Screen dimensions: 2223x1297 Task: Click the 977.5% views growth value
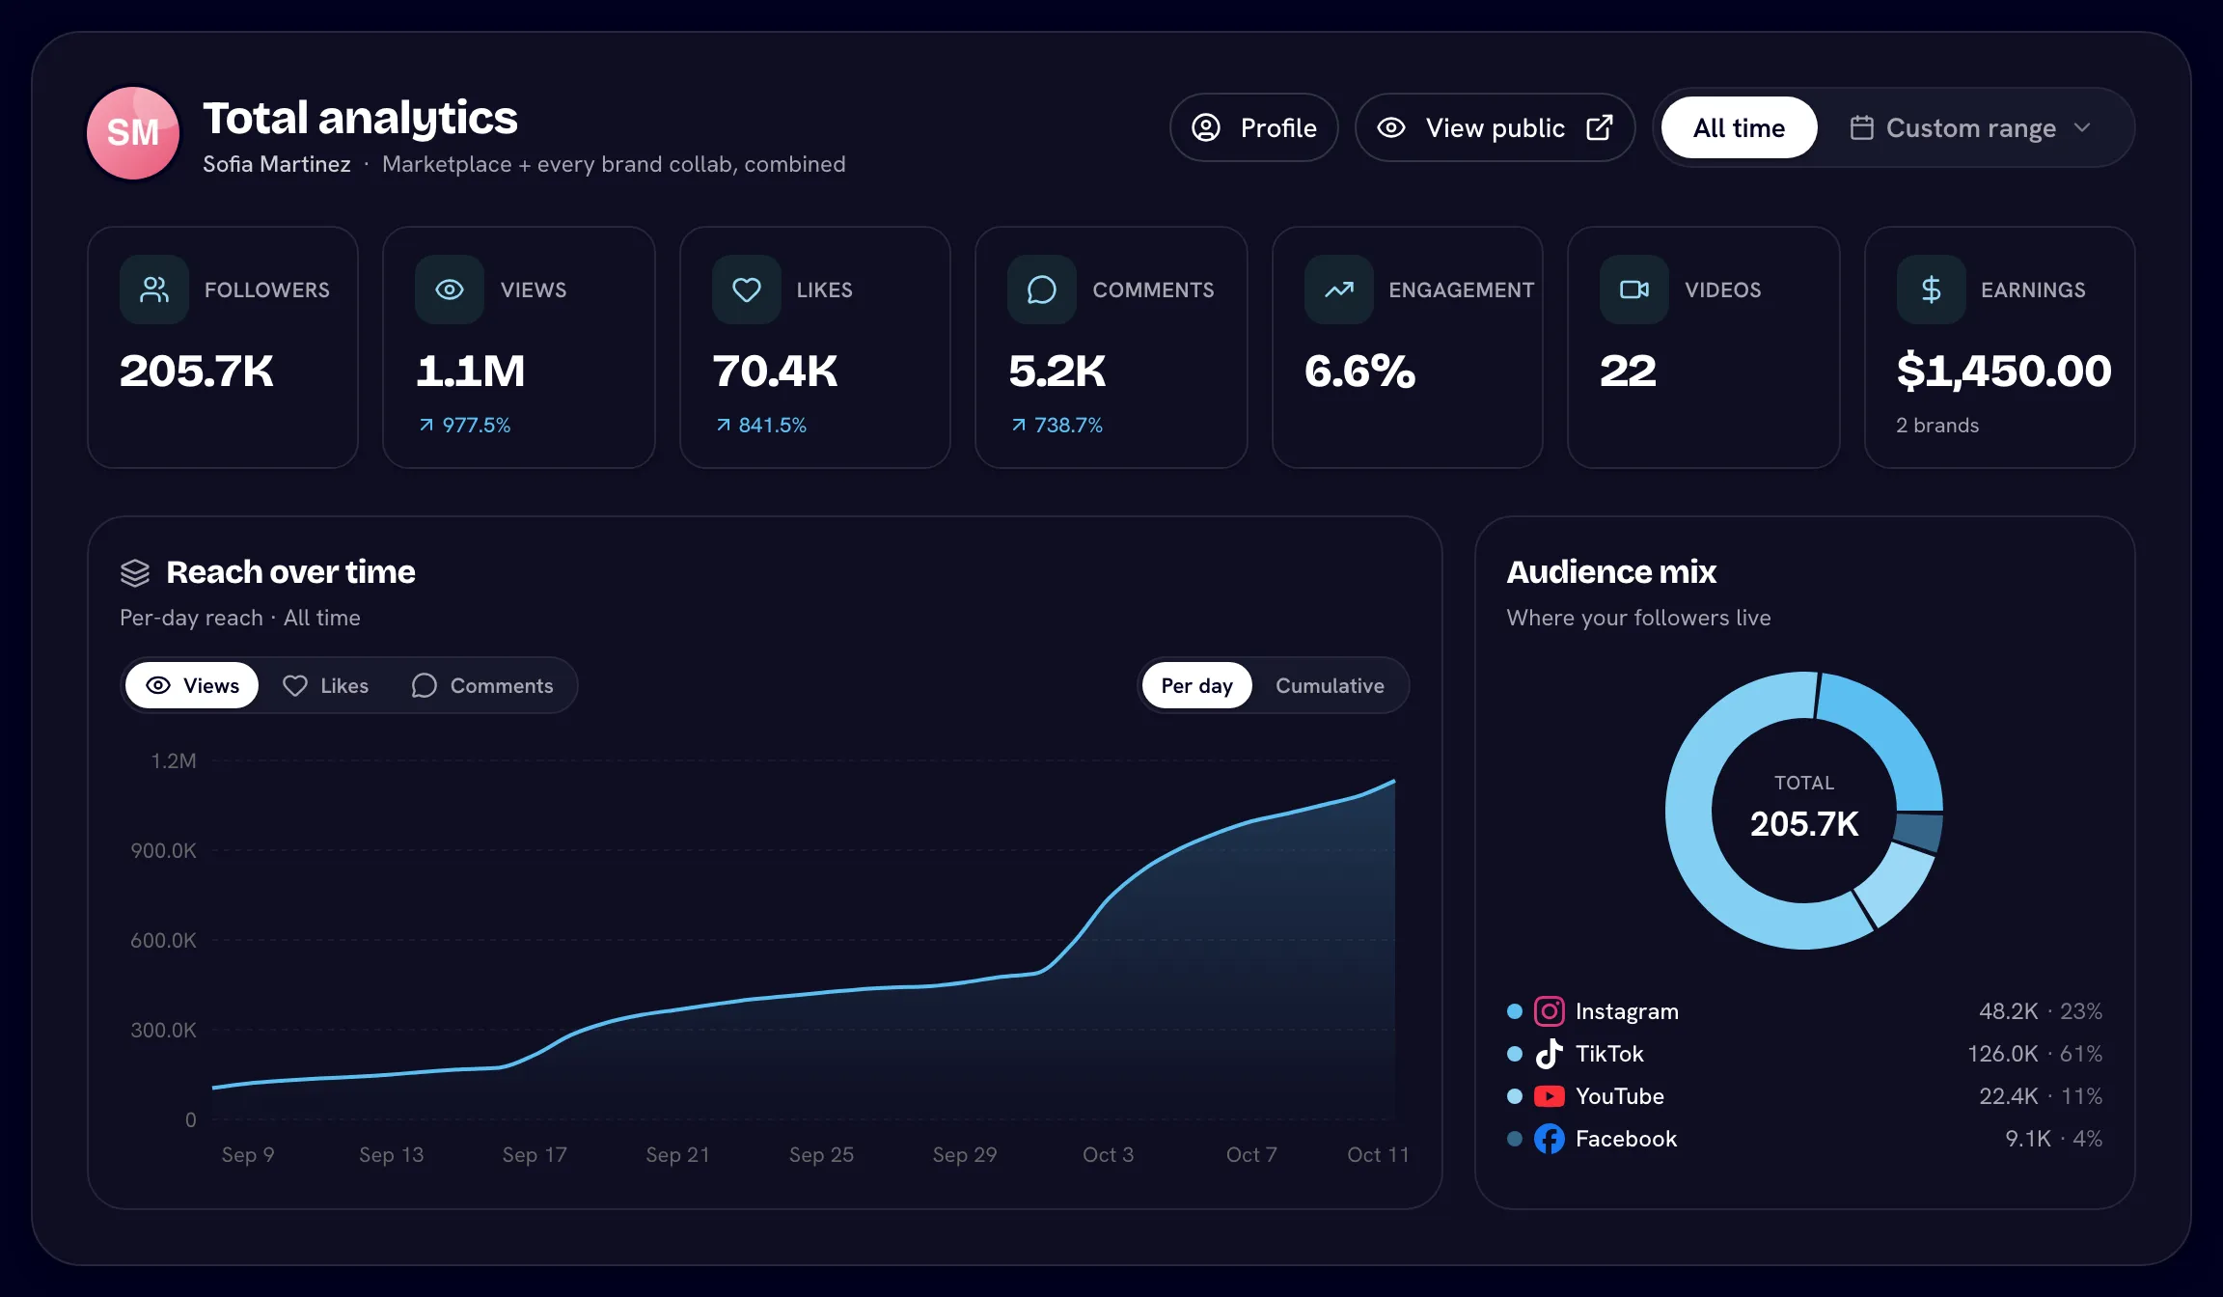(477, 425)
